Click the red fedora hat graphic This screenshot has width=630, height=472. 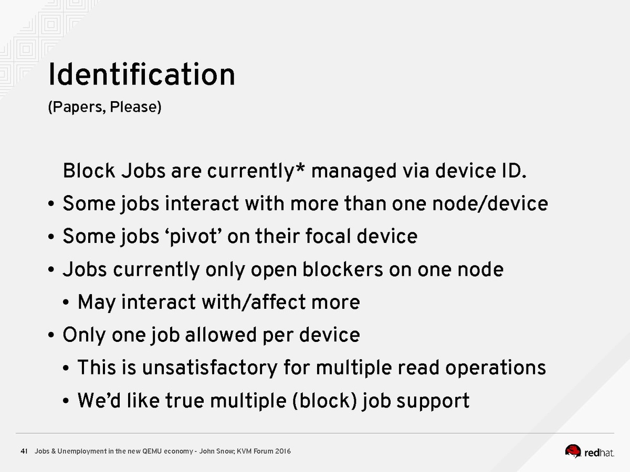[x=573, y=450]
